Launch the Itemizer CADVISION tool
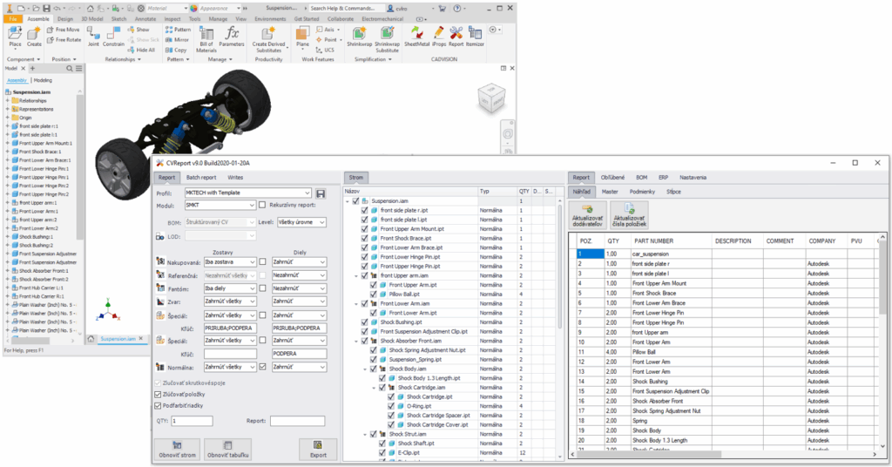The height and width of the screenshot is (467, 892). point(475,37)
